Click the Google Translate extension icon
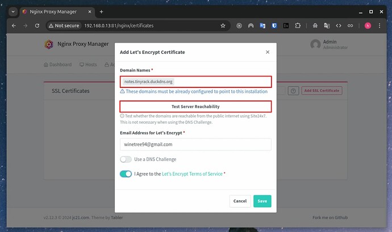Image resolution: width=392 pixels, height=232 pixels. click(262, 26)
